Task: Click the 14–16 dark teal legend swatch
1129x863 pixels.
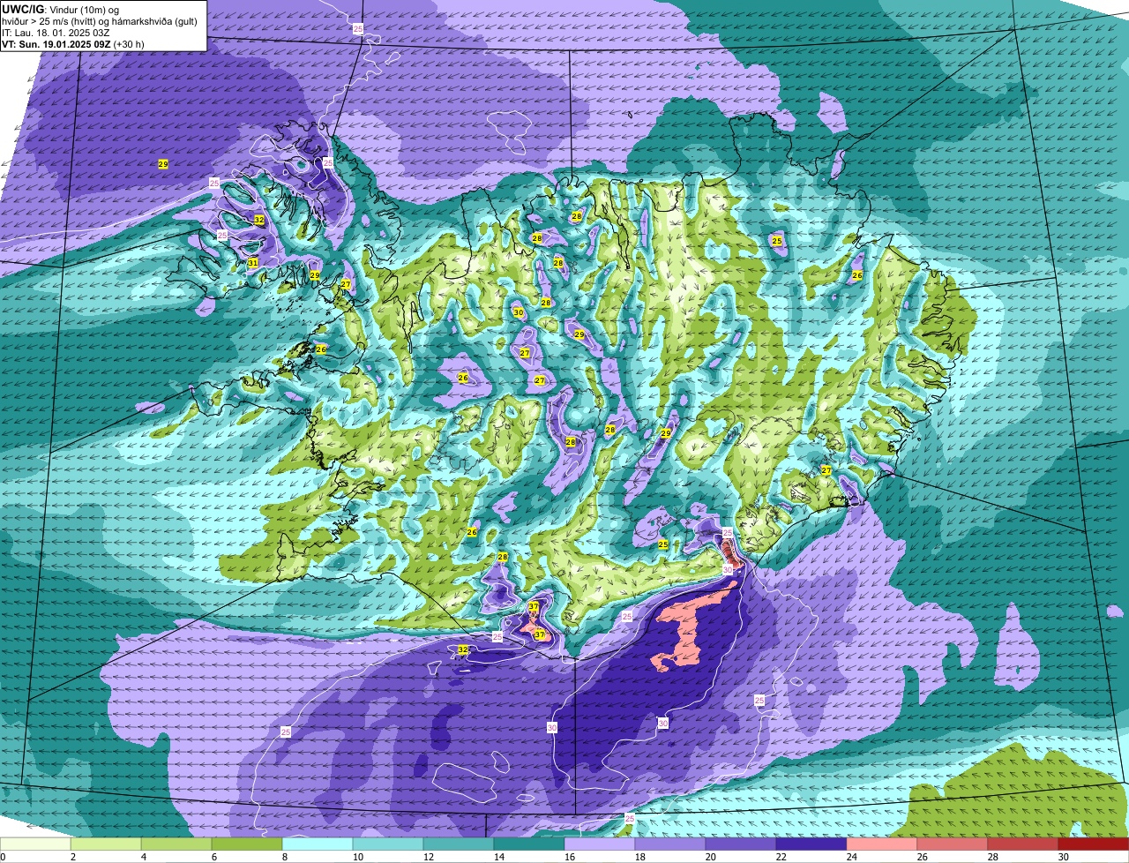Action: 529,844
